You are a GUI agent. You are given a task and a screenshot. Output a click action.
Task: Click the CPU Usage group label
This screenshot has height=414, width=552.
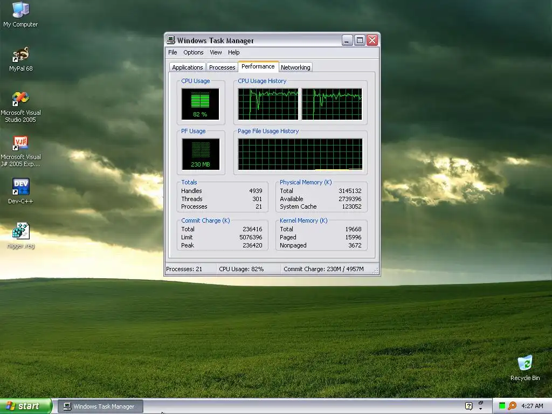195,81
